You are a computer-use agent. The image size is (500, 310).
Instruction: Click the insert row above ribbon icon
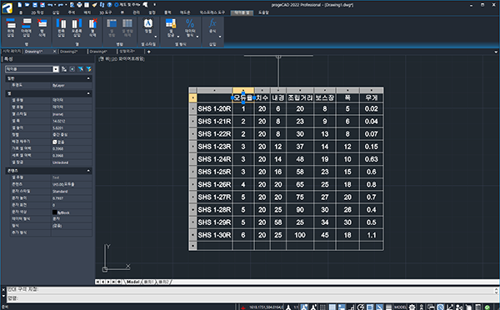(x=11, y=23)
